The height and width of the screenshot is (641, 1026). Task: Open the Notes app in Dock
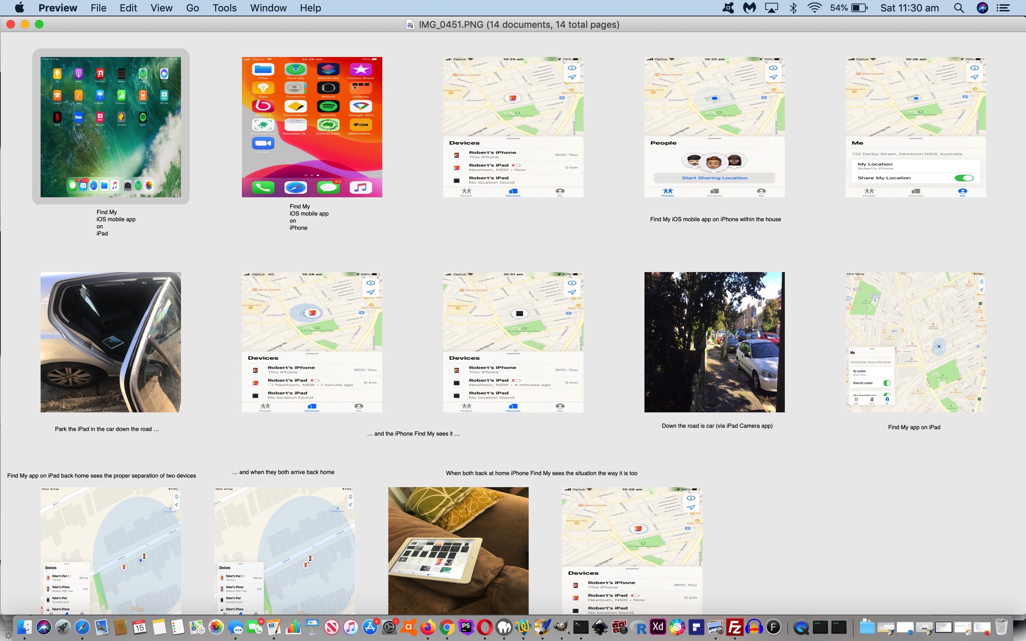click(159, 627)
